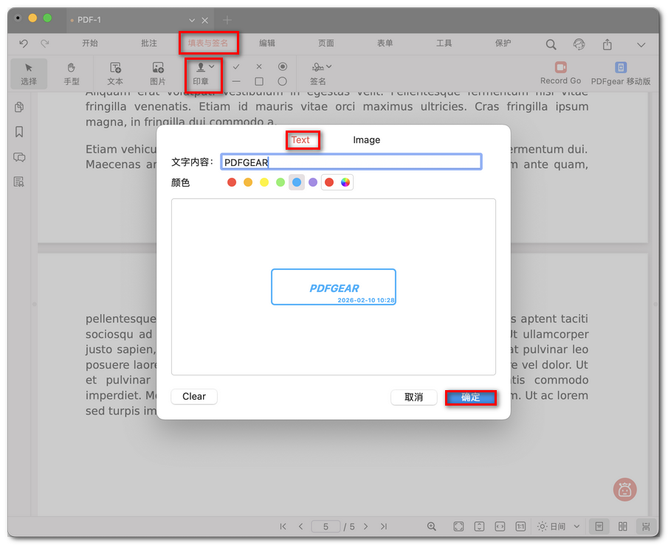
Task: Confirm stamp with 确定 button
Action: pyautogui.click(x=470, y=398)
